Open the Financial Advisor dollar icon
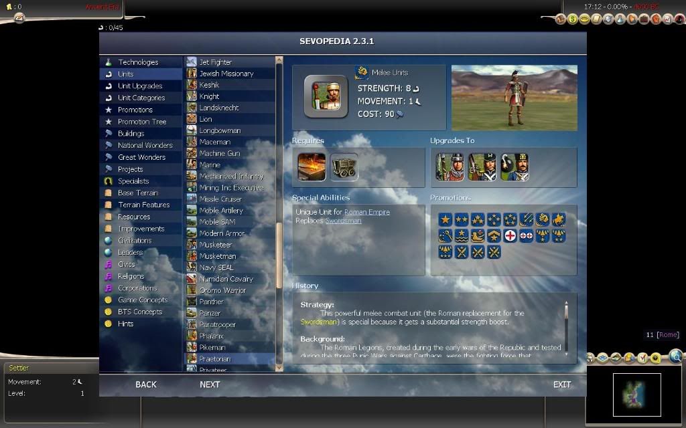 point(573,19)
